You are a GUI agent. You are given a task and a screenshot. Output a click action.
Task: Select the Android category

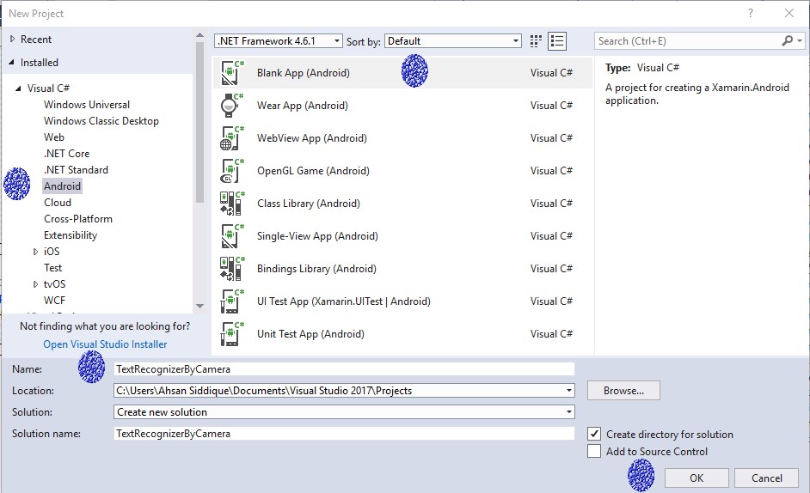click(x=62, y=186)
